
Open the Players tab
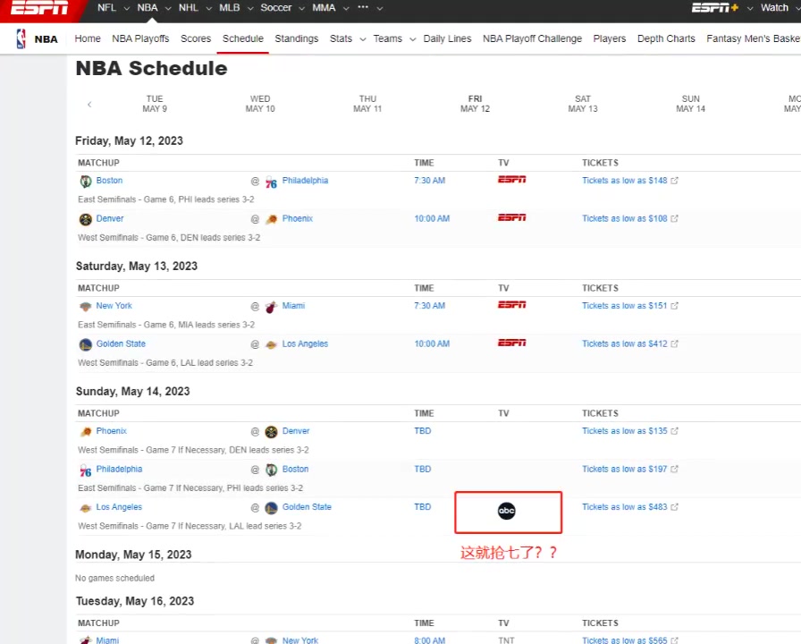pos(610,38)
